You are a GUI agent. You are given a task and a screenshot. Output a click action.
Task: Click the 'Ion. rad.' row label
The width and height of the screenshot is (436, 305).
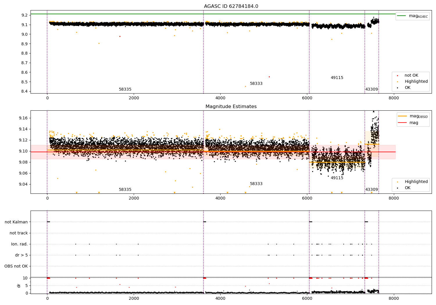[x=19, y=244]
